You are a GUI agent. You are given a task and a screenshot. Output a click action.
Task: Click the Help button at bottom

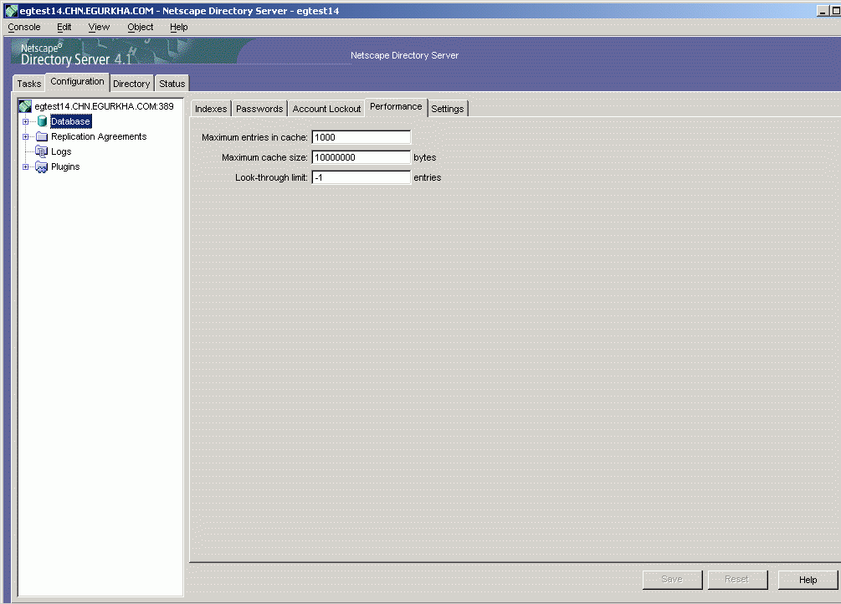(x=808, y=580)
